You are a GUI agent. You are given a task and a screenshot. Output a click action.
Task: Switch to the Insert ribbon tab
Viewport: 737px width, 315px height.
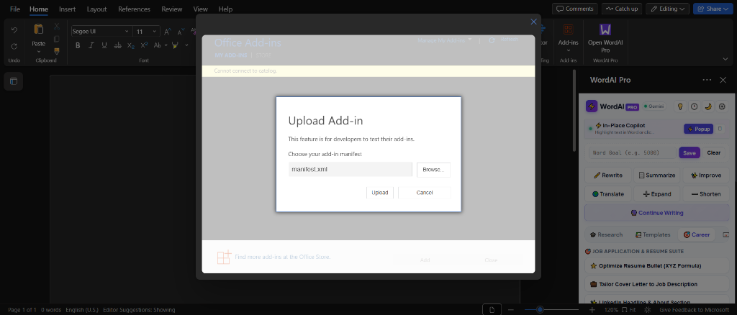(67, 9)
